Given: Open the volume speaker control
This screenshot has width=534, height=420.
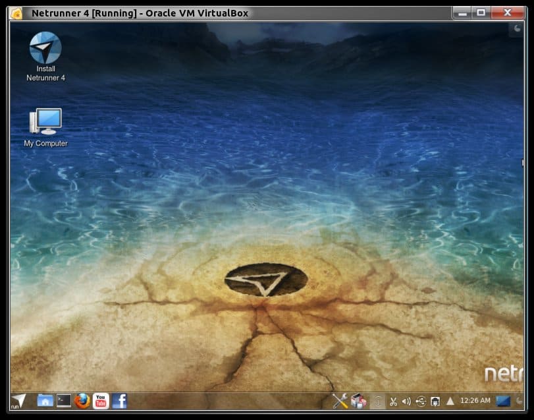Looking at the screenshot, I should [x=406, y=401].
